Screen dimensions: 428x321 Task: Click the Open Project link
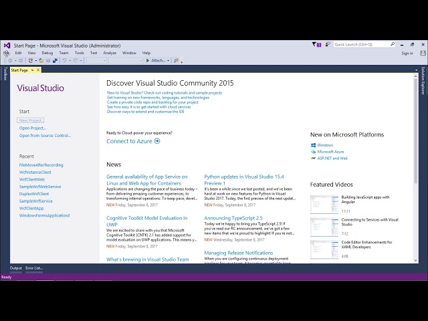tap(33, 128)
